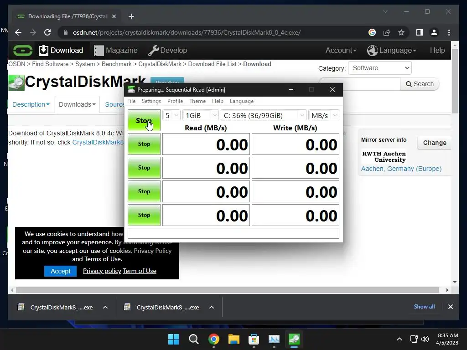
Task: Open the File menu in CrystalDiskMark
Action: (x=131, y=101)
